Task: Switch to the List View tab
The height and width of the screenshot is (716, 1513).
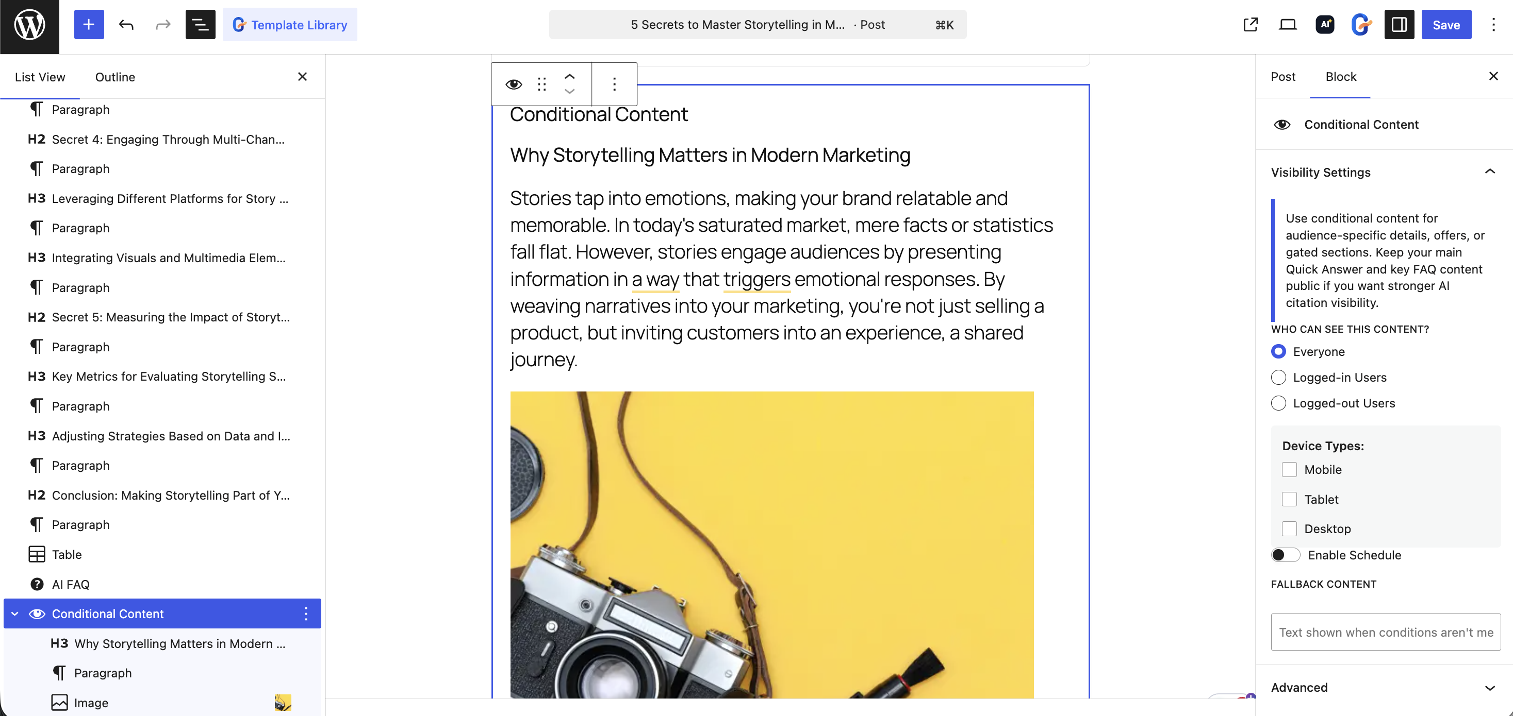Action: pyautogui.click(x=40, y=77)
